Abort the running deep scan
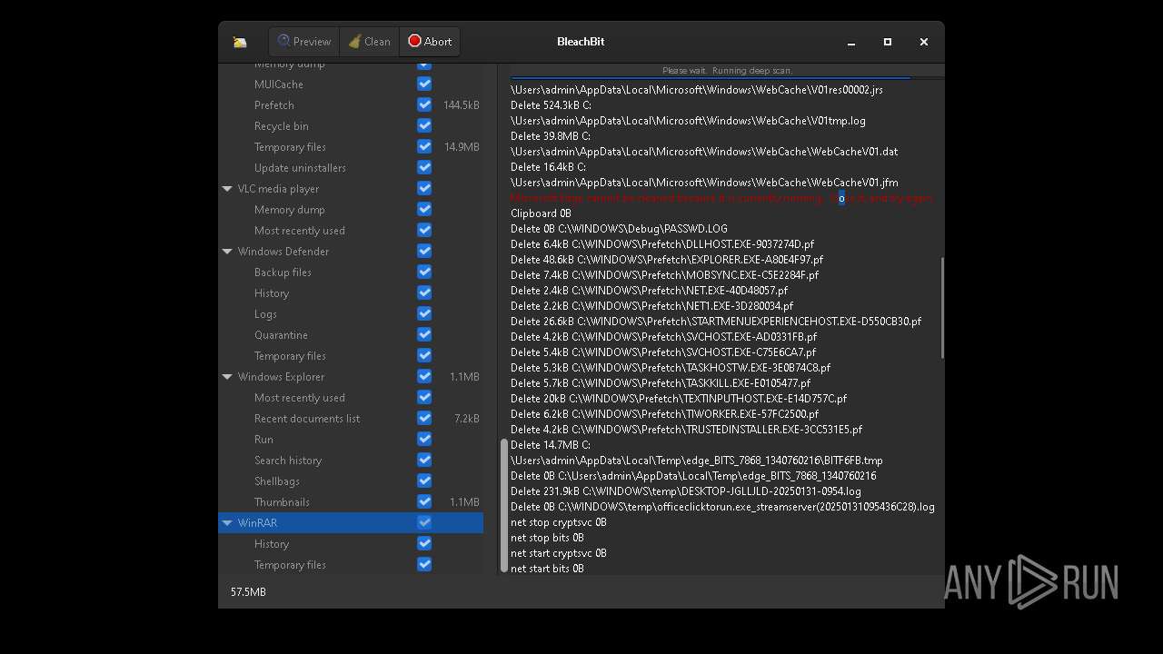This screenshot has height=654, width=1163. [x=430, y=42]
